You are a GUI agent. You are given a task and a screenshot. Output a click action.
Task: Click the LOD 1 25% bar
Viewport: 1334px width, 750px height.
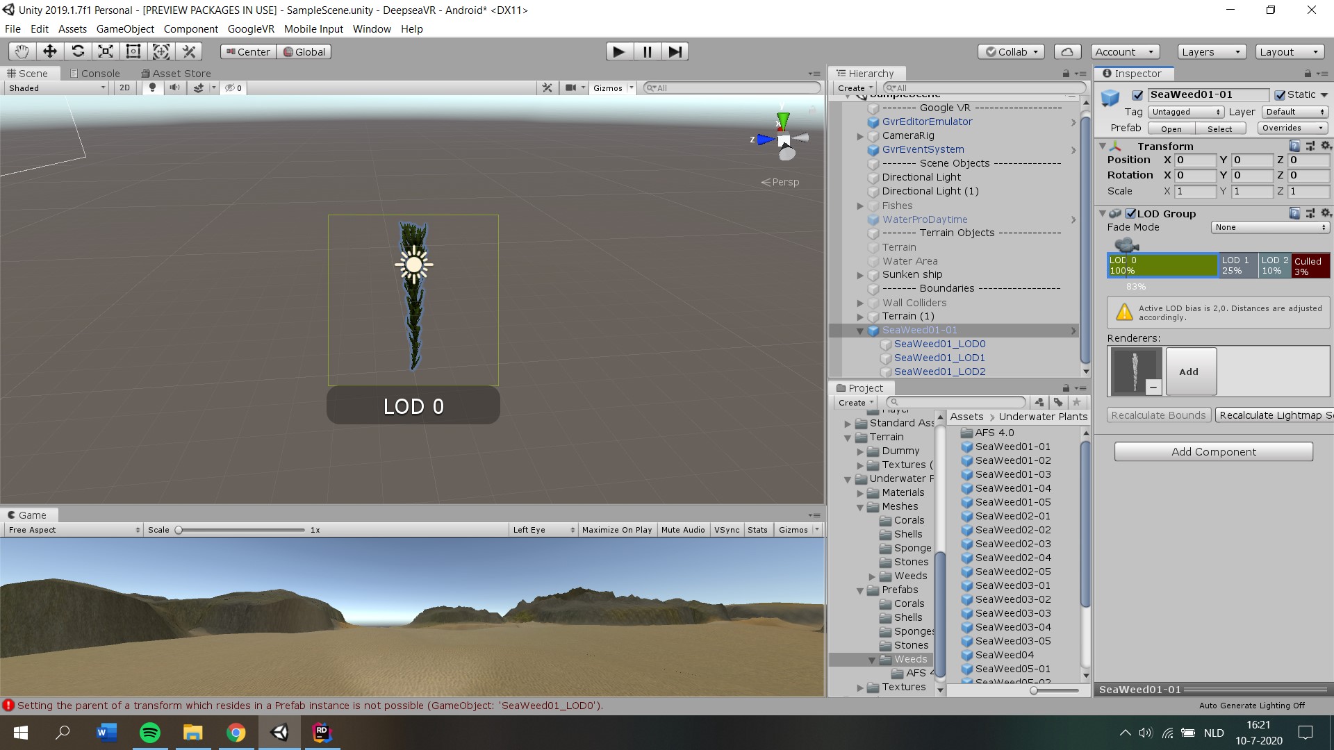(x=1238, y=265)
